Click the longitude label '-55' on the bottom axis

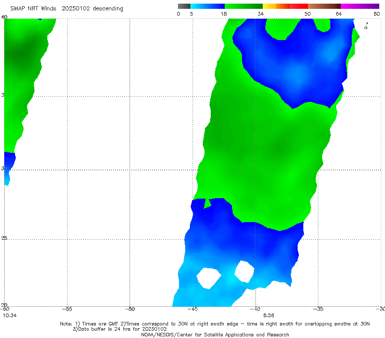67,309
